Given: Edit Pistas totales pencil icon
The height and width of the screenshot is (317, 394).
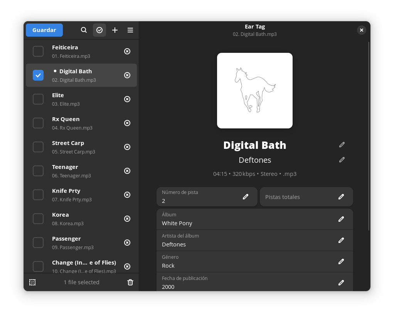Looking at the screenshot, I should pyautogui.click(x=341, y=197).
